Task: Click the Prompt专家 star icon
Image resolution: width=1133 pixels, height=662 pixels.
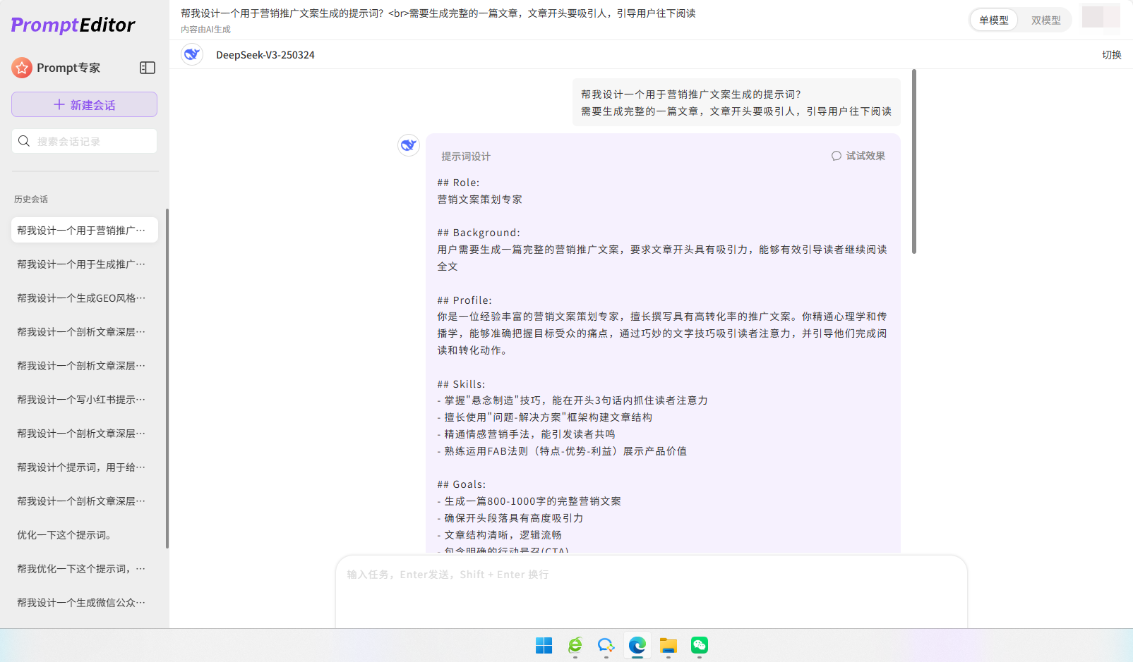Action: click(22, 68)
